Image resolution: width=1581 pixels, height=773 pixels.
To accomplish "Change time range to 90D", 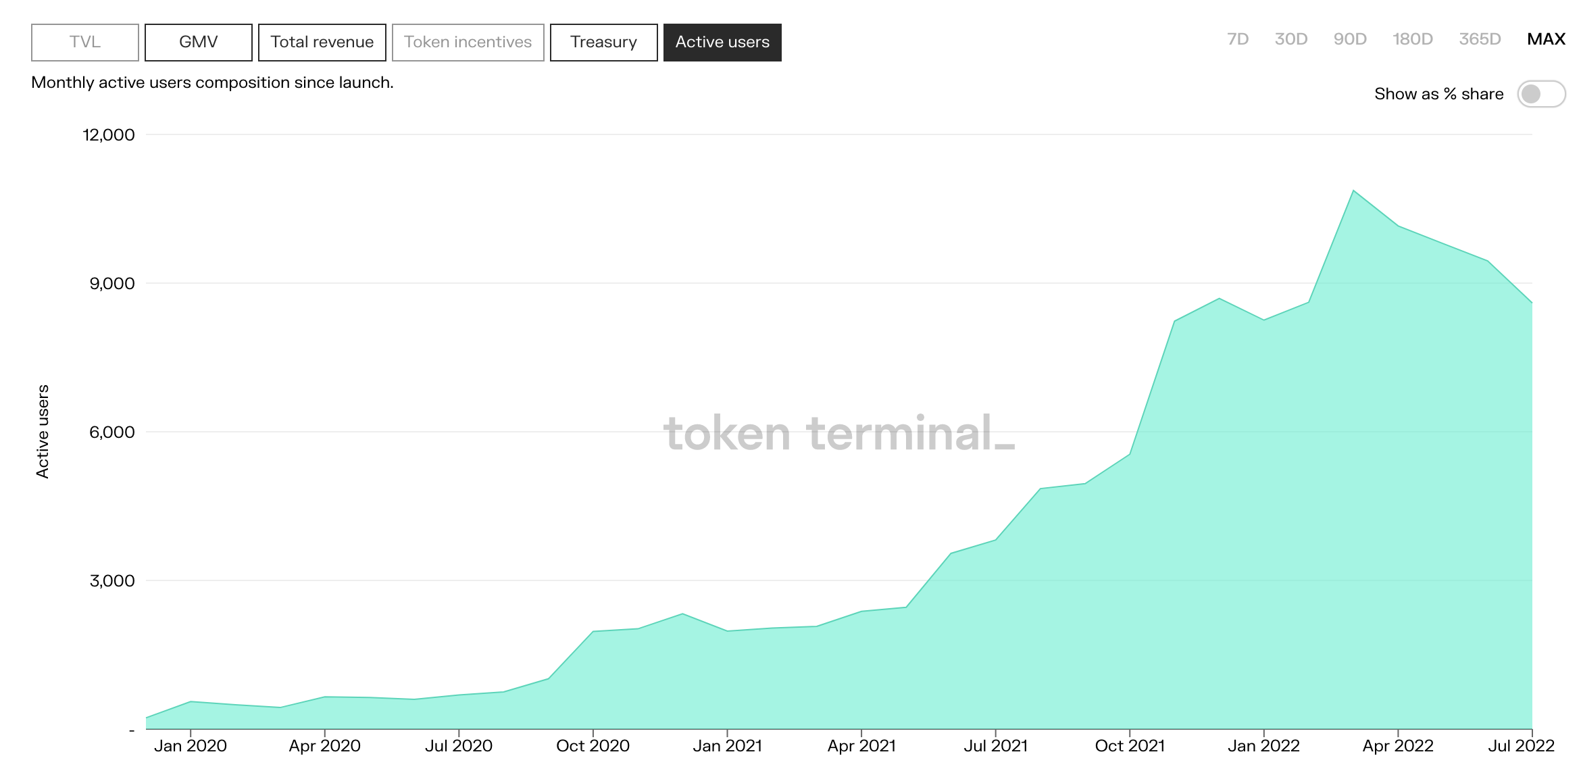I will [x=1350, y=39].
